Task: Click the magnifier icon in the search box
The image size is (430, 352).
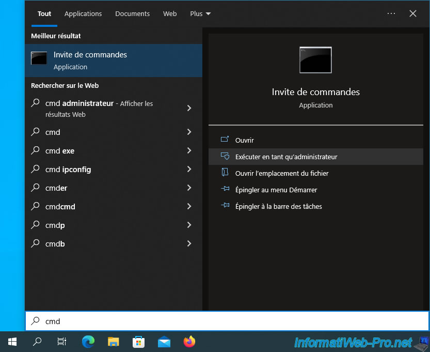Action: 35,320
